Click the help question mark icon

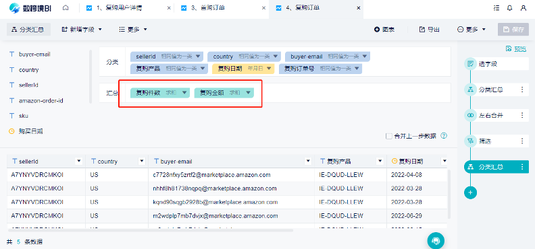coord(444,135)
